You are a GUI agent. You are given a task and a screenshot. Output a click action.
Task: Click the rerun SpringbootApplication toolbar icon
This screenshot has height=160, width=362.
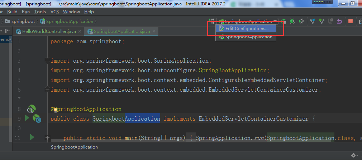284,21
